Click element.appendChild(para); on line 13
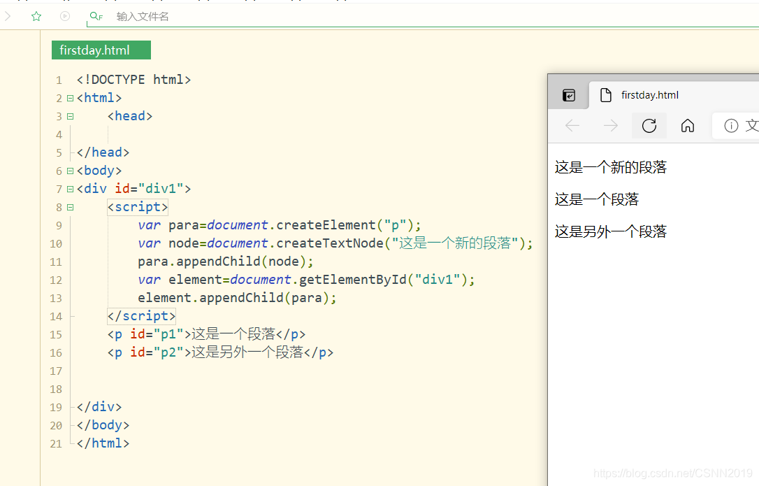Viewport: 759px width, 486px height. [x=237, y=298]
